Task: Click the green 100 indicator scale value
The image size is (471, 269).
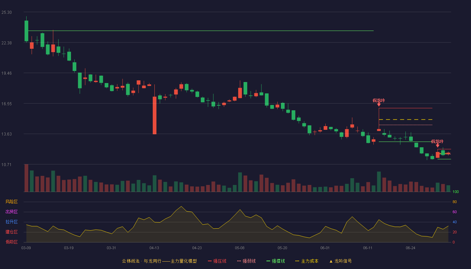Action: [456, 192]
